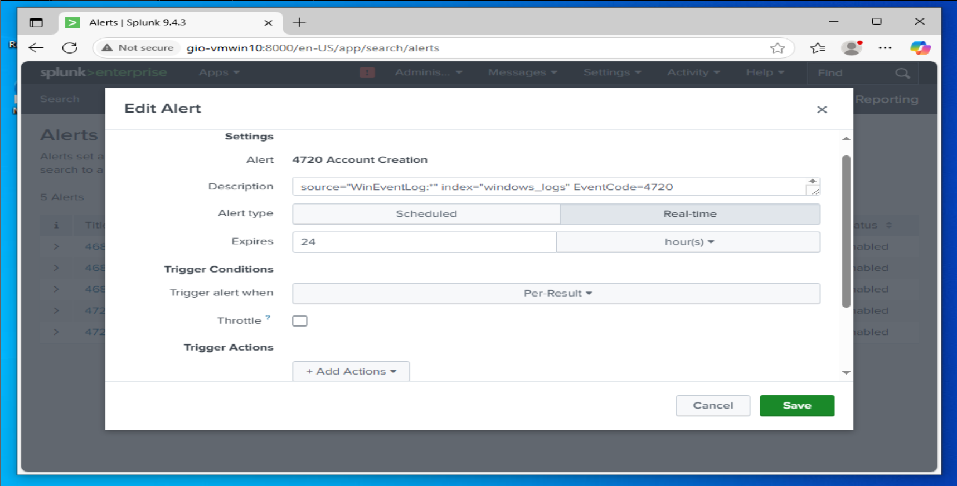Enable the Throttle checkbox
Screen dimensions: 957x486
(300, 321)
